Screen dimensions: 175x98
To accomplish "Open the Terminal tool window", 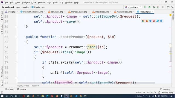I will pos(22,89).
